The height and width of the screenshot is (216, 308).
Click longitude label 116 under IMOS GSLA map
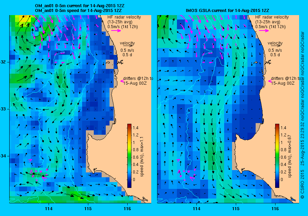(x=275, y=209)
